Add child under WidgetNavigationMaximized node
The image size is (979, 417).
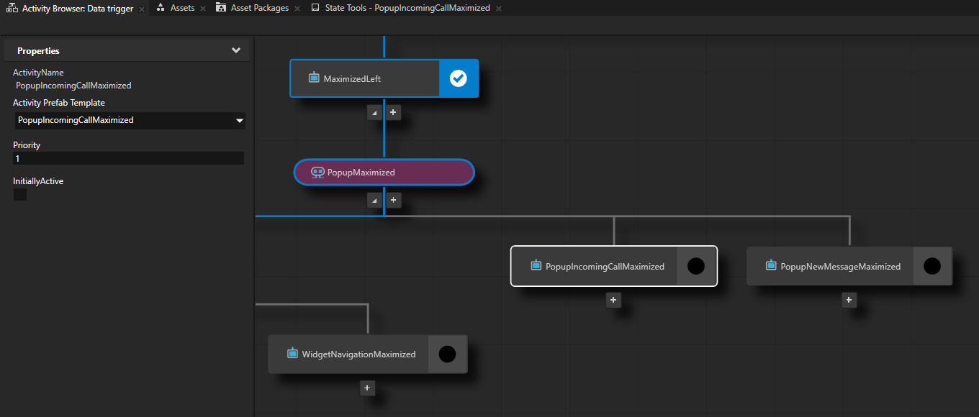367,388
